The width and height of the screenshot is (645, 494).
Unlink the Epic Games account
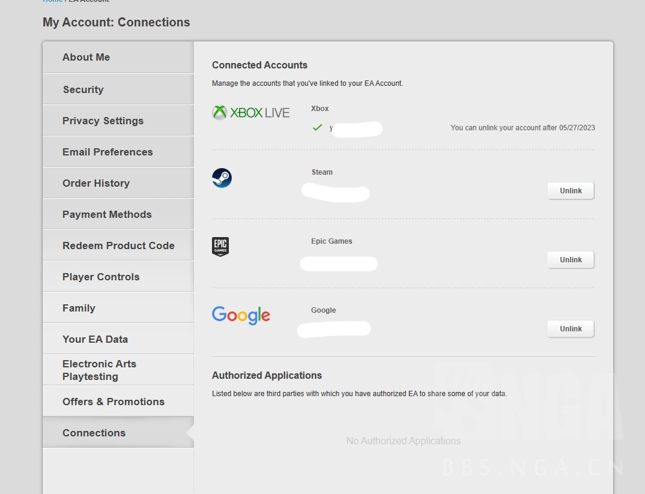[x=571, y=260]
